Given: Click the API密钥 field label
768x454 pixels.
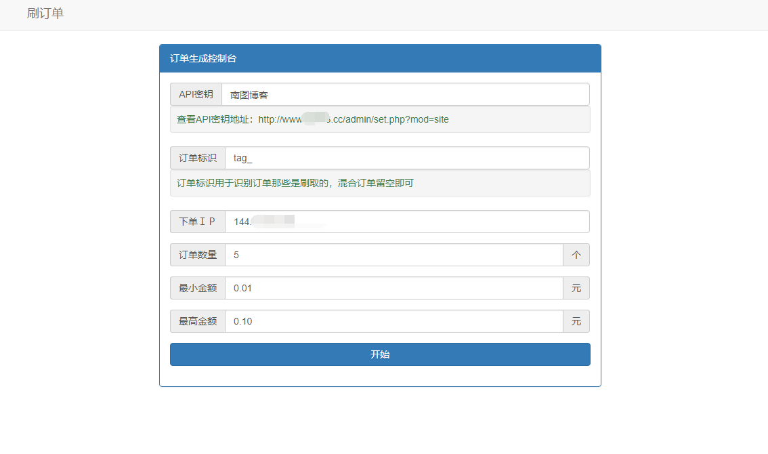Looking at the screenshot, I should [196, 94].
